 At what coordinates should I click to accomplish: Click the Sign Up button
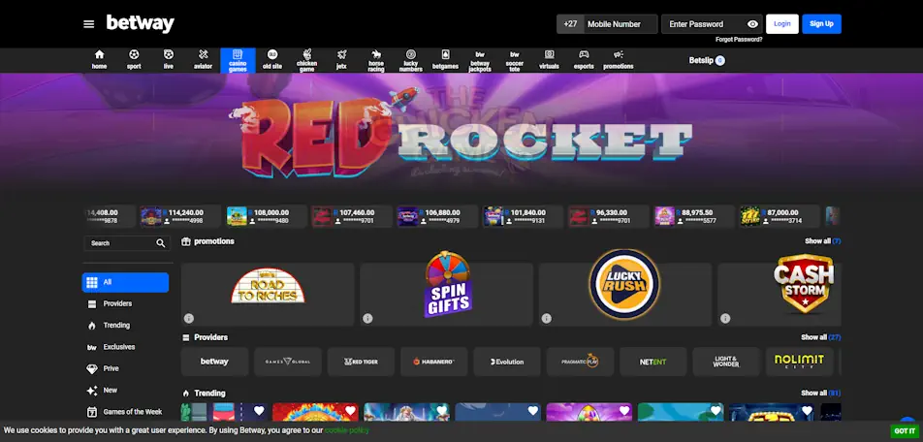822,24
